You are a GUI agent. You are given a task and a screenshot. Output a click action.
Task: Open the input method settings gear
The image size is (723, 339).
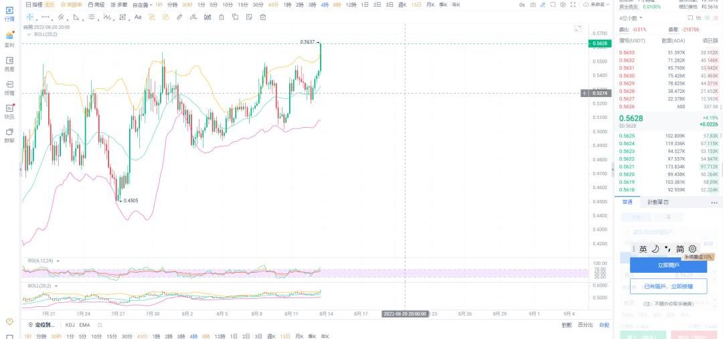coord(693,249)
